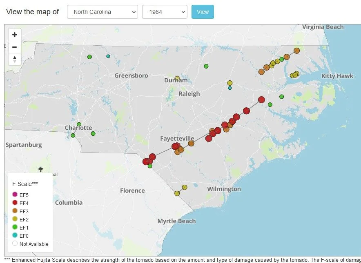This screenshot has width=361, height=263.
Task: Click the large red EF4 marker at track's northeast end
Action: click(x=261, y=99)
